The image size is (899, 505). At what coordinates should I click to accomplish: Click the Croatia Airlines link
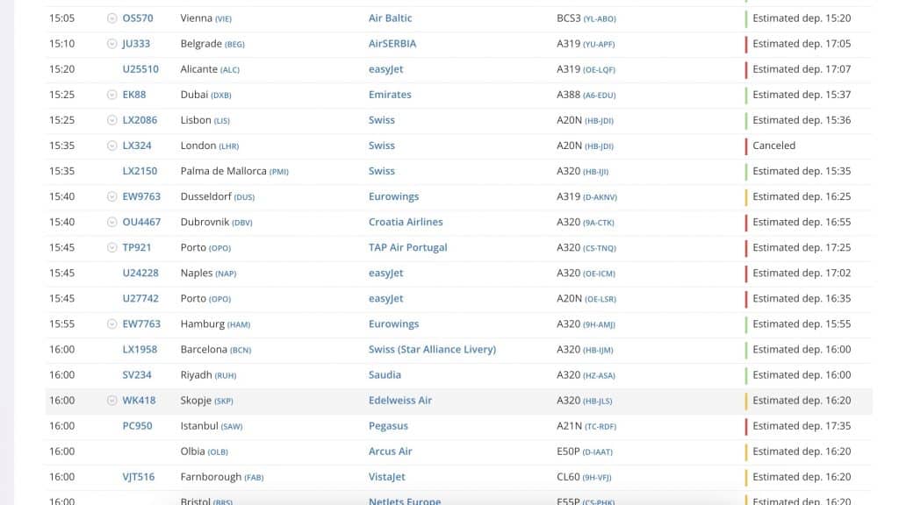point(406,222)
